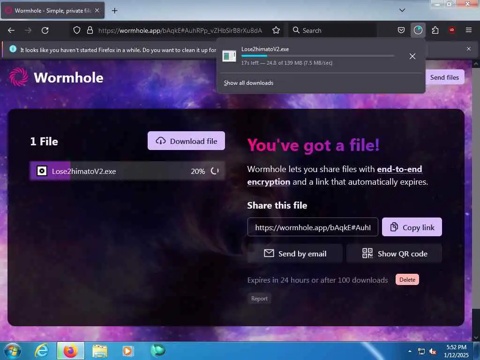Image resolution: width=480 pixels, height=360 pixels.
Task: Launch Internet Explorer from taskbar
Action: [42, 351]
